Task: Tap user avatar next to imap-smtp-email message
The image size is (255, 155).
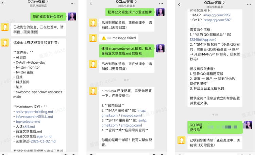Action: coord(160,48)
